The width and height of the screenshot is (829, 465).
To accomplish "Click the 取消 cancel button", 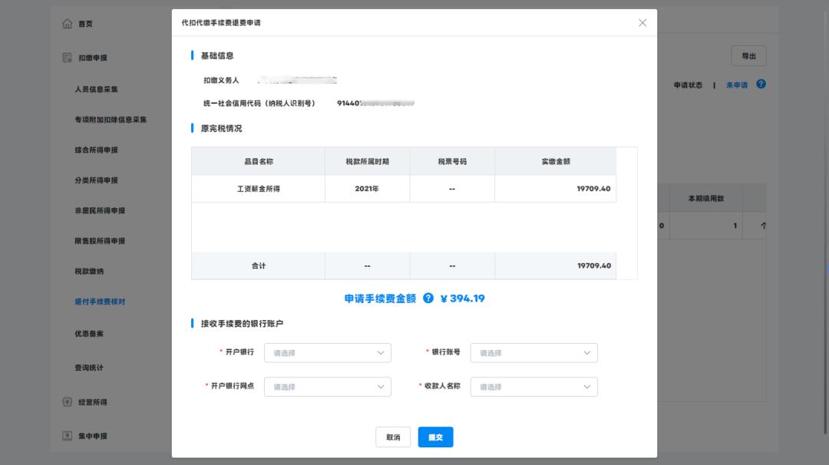I will pyautogui.click(x=393, y=437).
